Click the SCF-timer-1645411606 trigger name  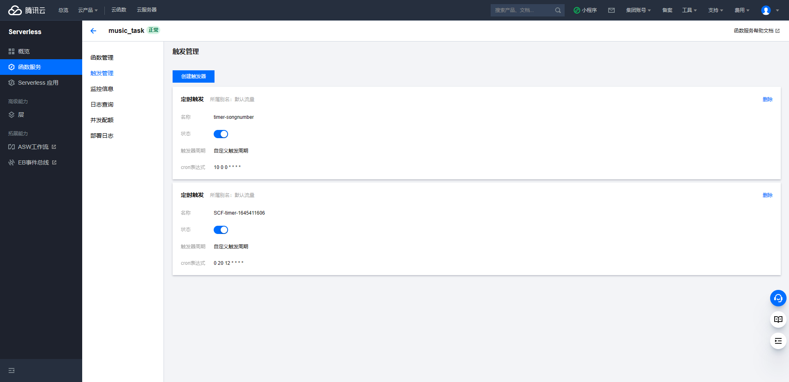pyautogui.click(x=239, y=213)
